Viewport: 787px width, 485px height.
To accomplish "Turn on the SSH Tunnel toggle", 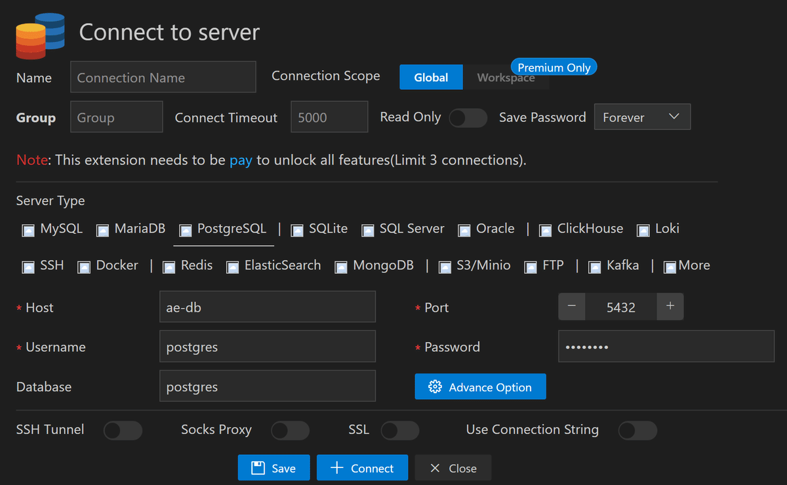I will coord(123,431).
